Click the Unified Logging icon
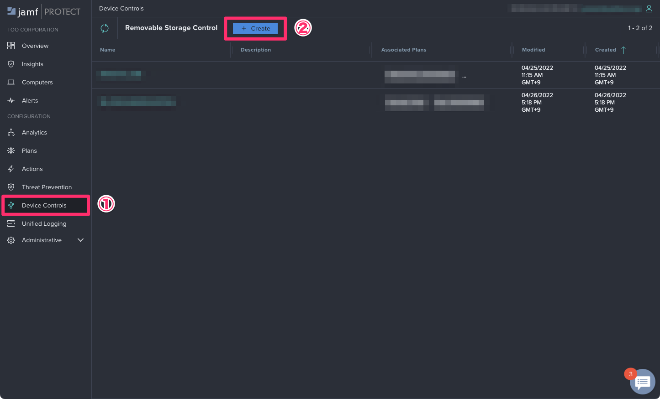Screen dimensions: 660x399 [x=11, y=223]
